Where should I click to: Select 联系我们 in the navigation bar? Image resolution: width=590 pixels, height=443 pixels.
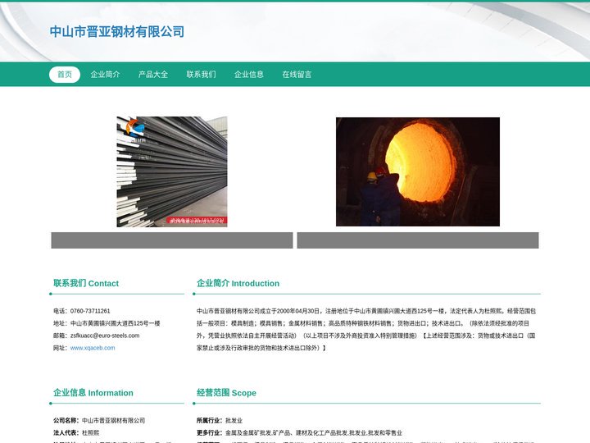pos(201,74)
